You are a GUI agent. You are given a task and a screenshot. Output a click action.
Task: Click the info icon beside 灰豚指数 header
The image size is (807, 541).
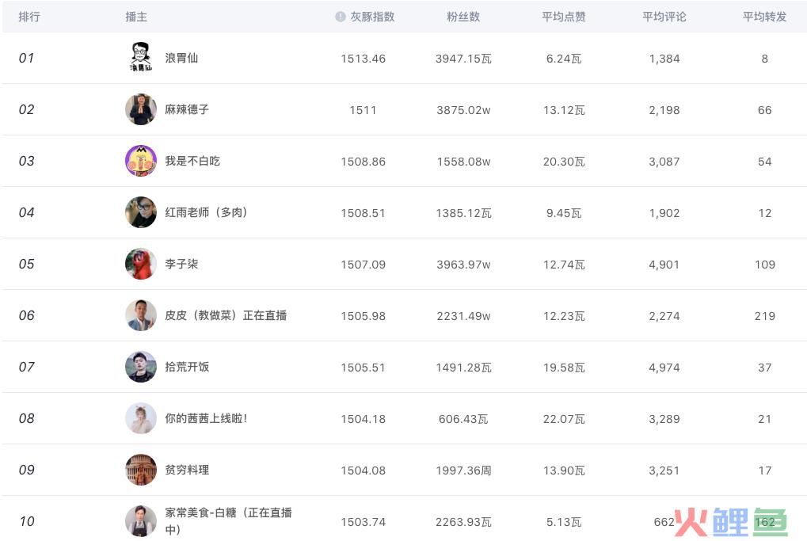tap(340, 17)
